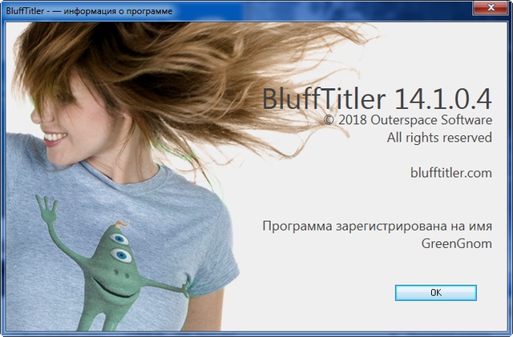Click the All rights reserved text

[439, 138]
